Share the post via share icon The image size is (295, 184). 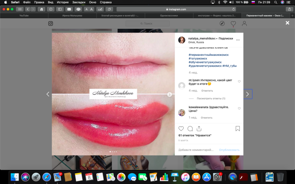[199, 129]
